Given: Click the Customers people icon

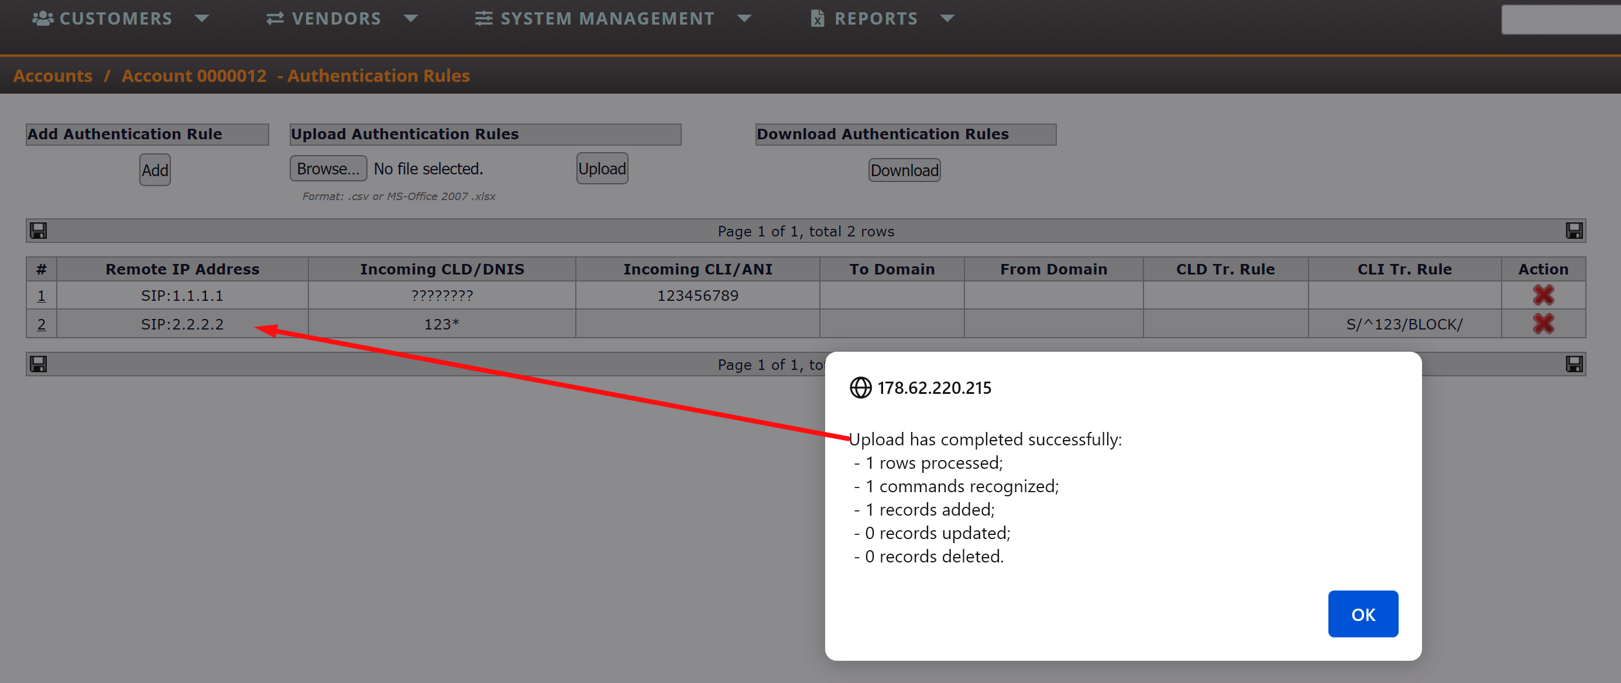Looking at the screenshot, I should (x=42, y=18).
